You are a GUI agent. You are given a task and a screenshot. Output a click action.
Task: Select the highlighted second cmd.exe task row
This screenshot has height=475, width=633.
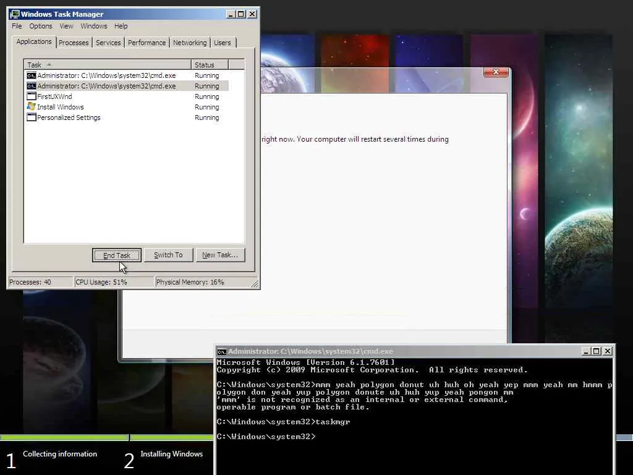pyautogui.click(x=127, y=86)
